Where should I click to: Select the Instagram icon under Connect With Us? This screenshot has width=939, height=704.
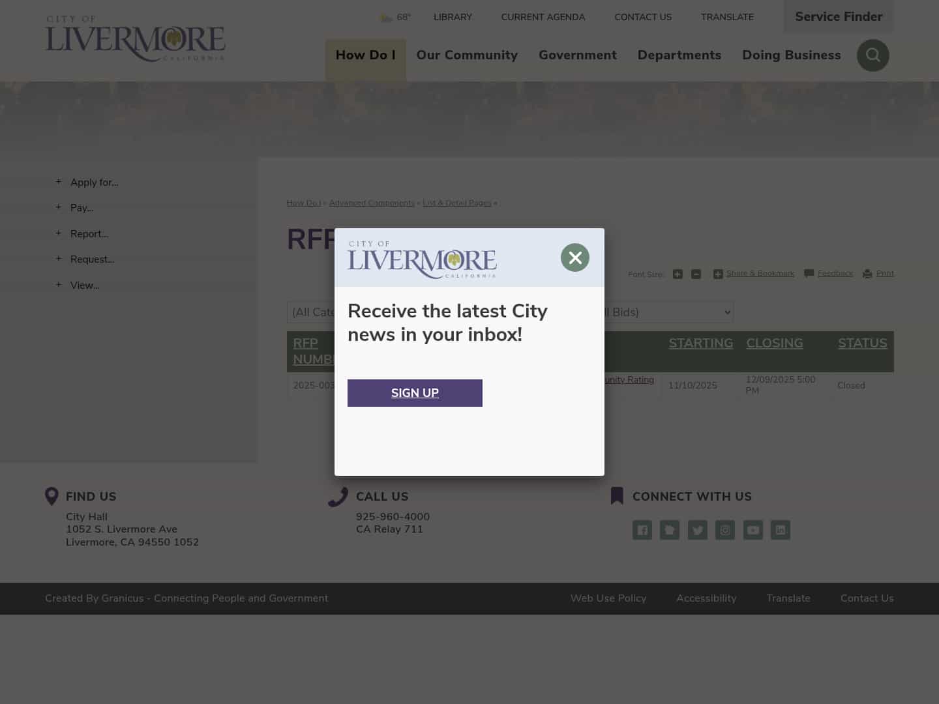725,530
